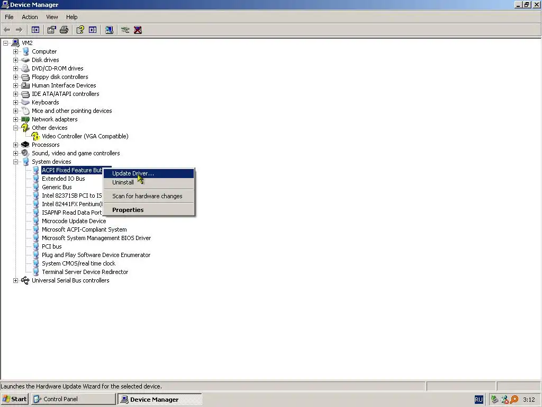
Task: Click the Uninstall device toolbar icon
Action: click(138, 30)
